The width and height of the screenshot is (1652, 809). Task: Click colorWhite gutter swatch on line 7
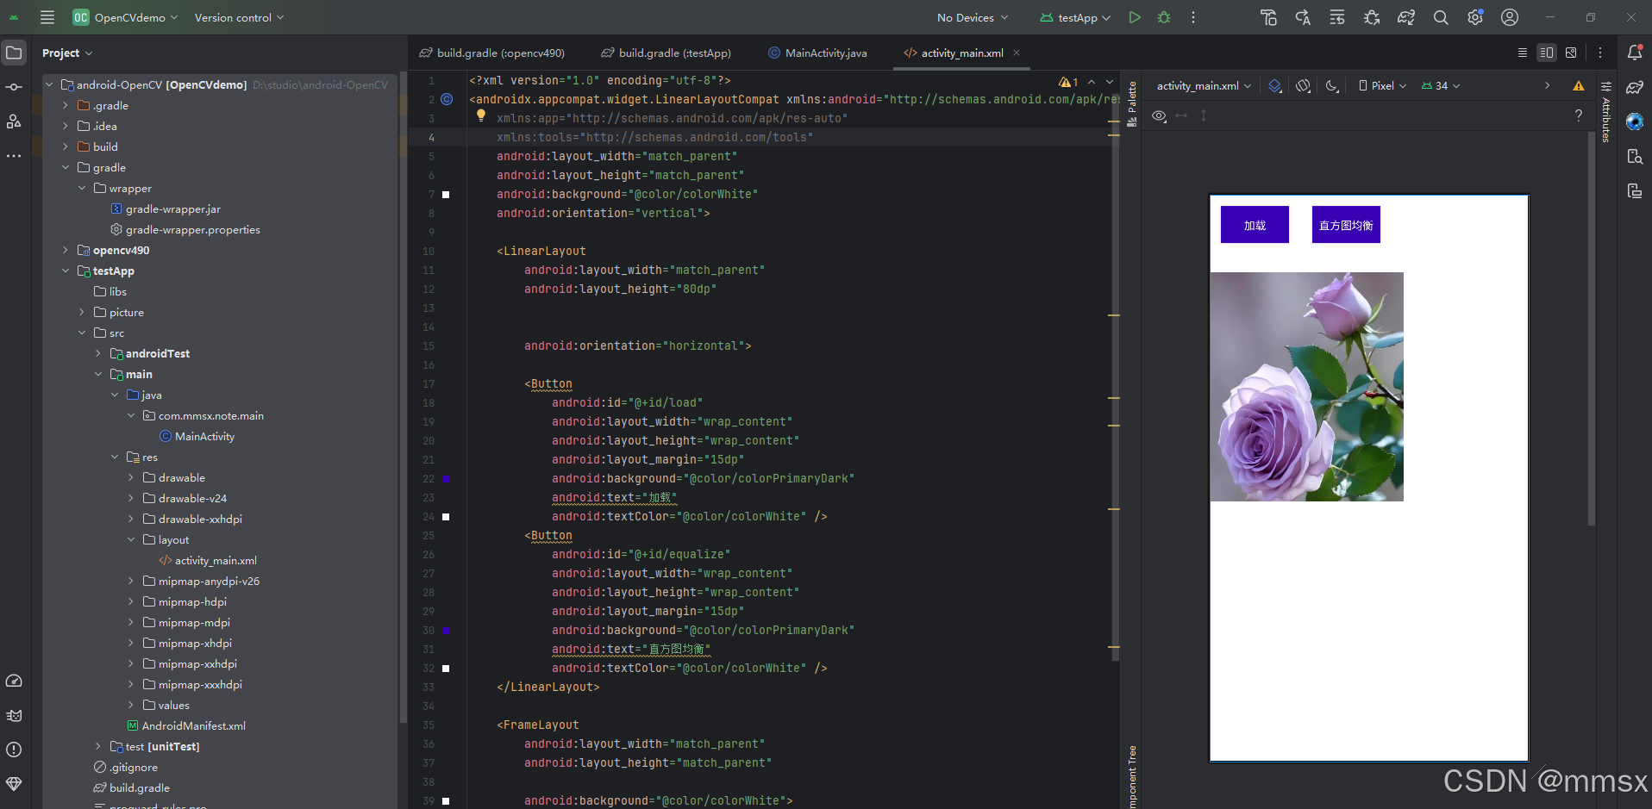(446, 195)
